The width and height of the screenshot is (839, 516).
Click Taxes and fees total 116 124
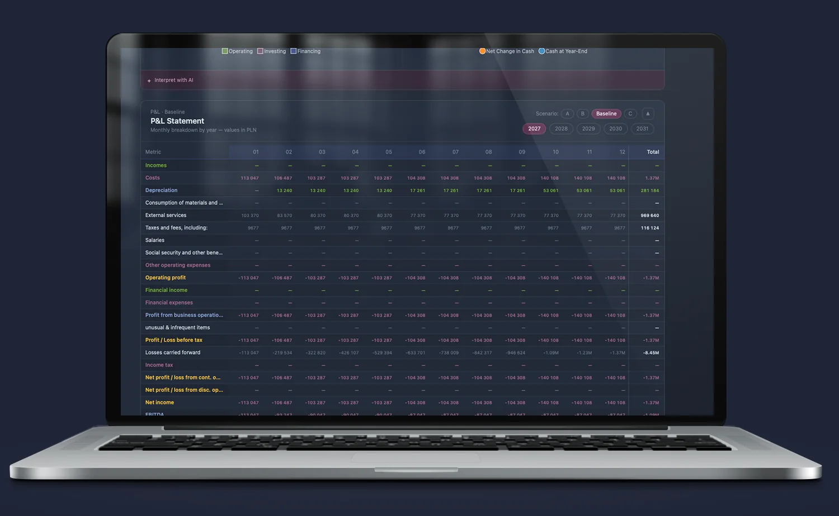(x=649, y=228)
